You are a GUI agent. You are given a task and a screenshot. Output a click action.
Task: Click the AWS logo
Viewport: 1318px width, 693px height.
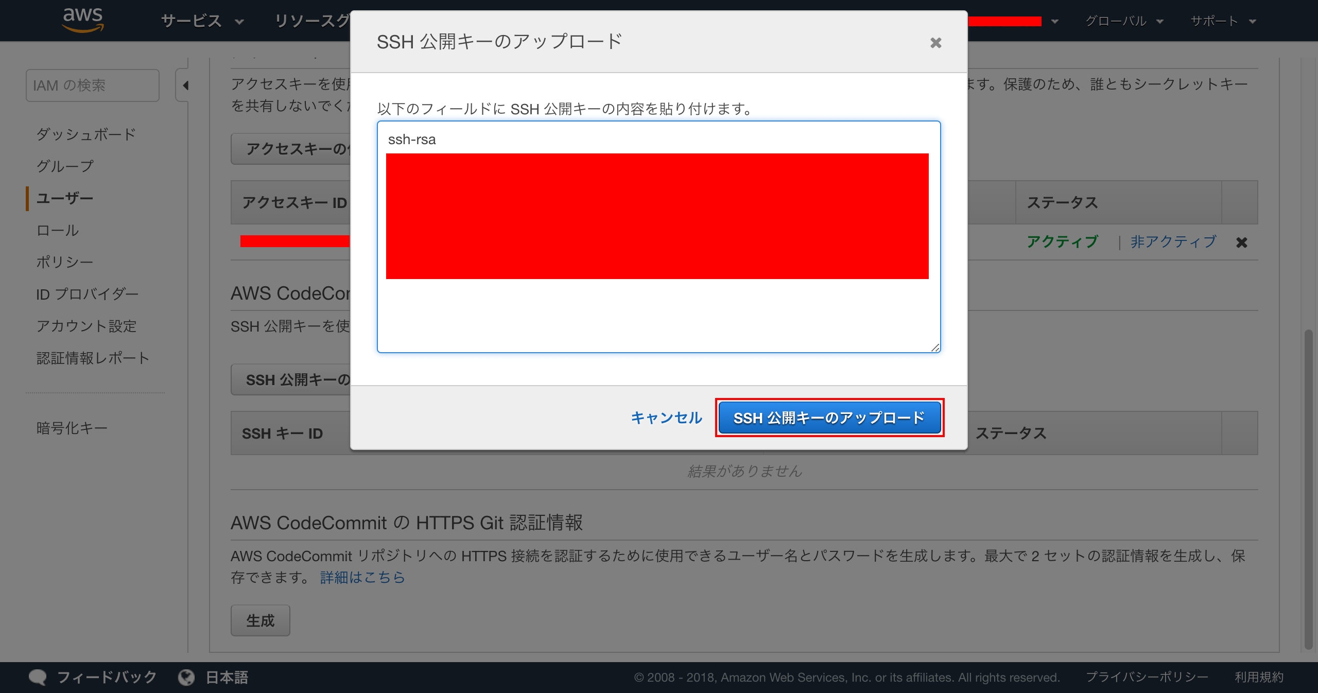coord(83,20)
